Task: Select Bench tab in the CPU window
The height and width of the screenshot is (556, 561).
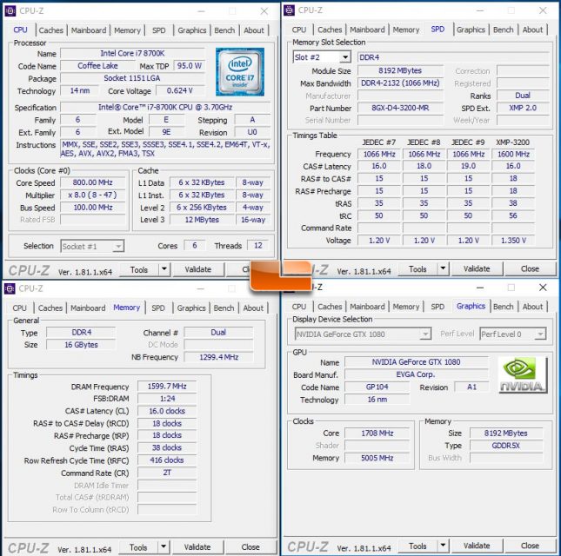Action: [224, 30]
